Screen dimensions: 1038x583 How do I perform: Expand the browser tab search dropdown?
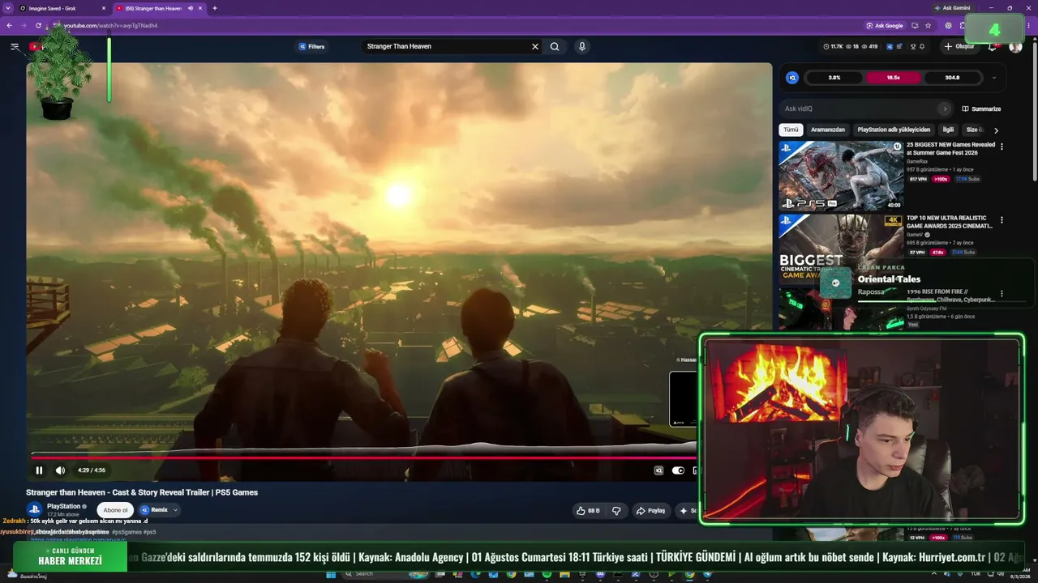8,8
